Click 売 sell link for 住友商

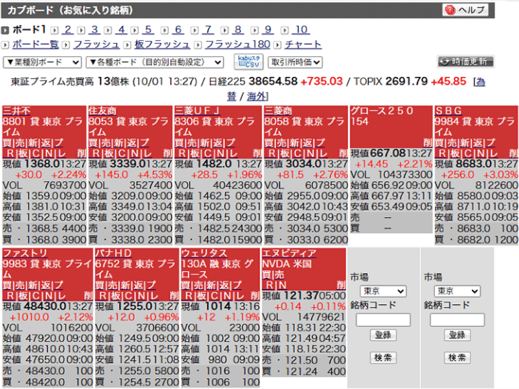[x=105, y=142]
